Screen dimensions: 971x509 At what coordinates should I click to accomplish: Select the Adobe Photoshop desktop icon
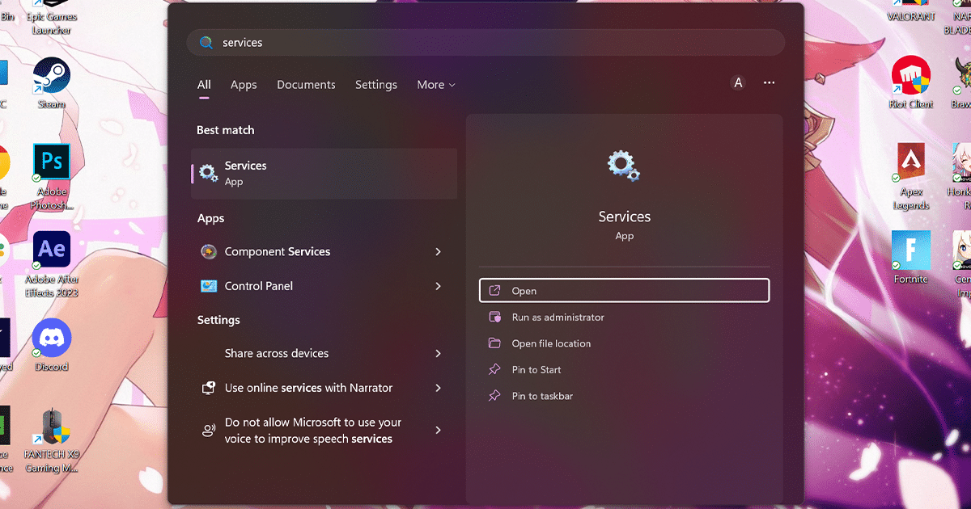pos(52,162)
